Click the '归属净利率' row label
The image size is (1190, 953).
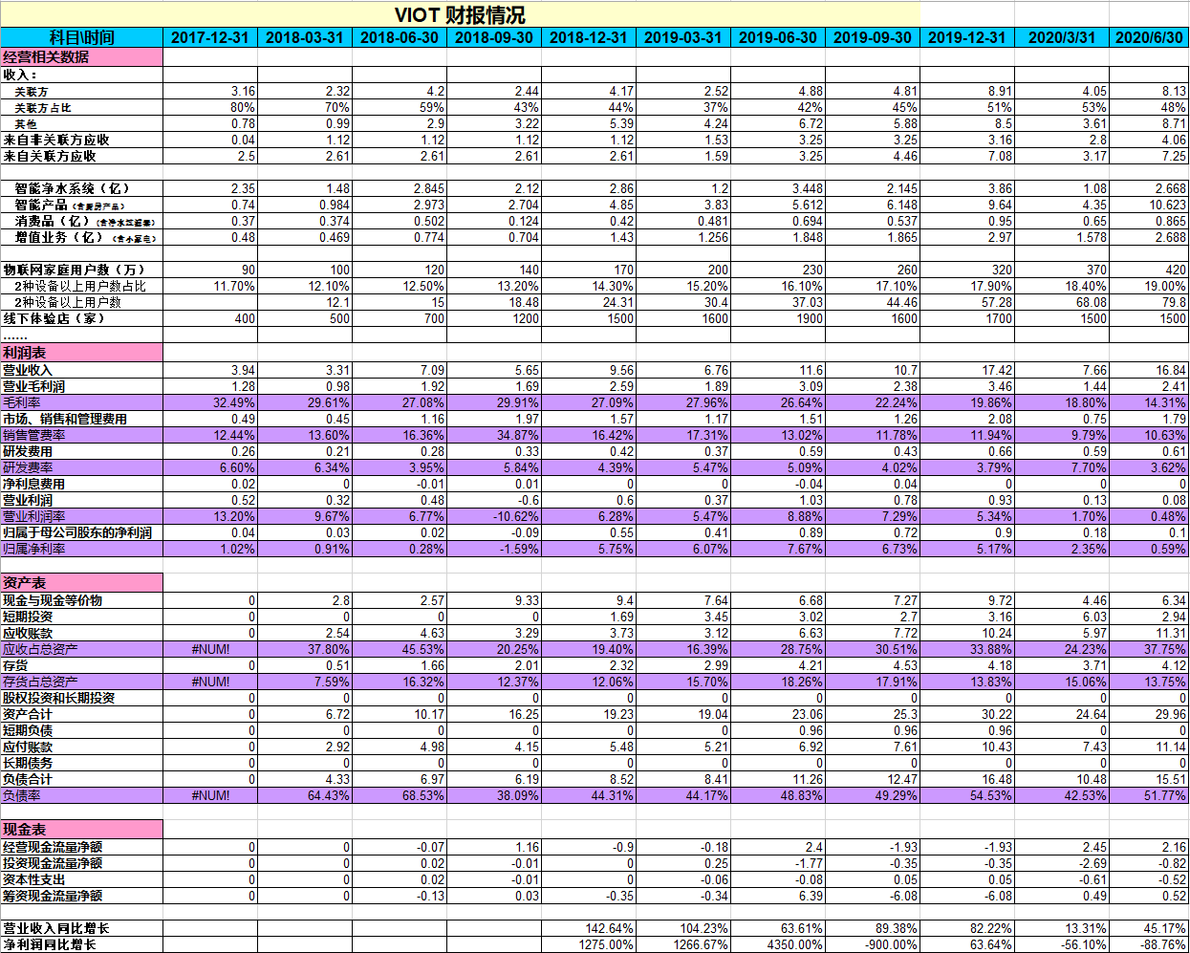pos(34,549)
